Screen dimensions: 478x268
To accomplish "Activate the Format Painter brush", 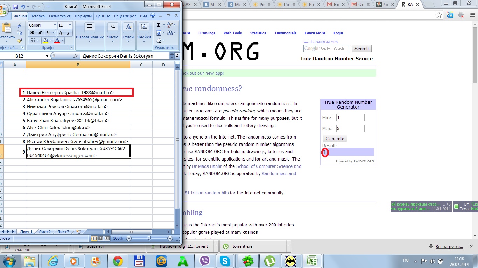I will pyautogui.click(x=20, y=40).
